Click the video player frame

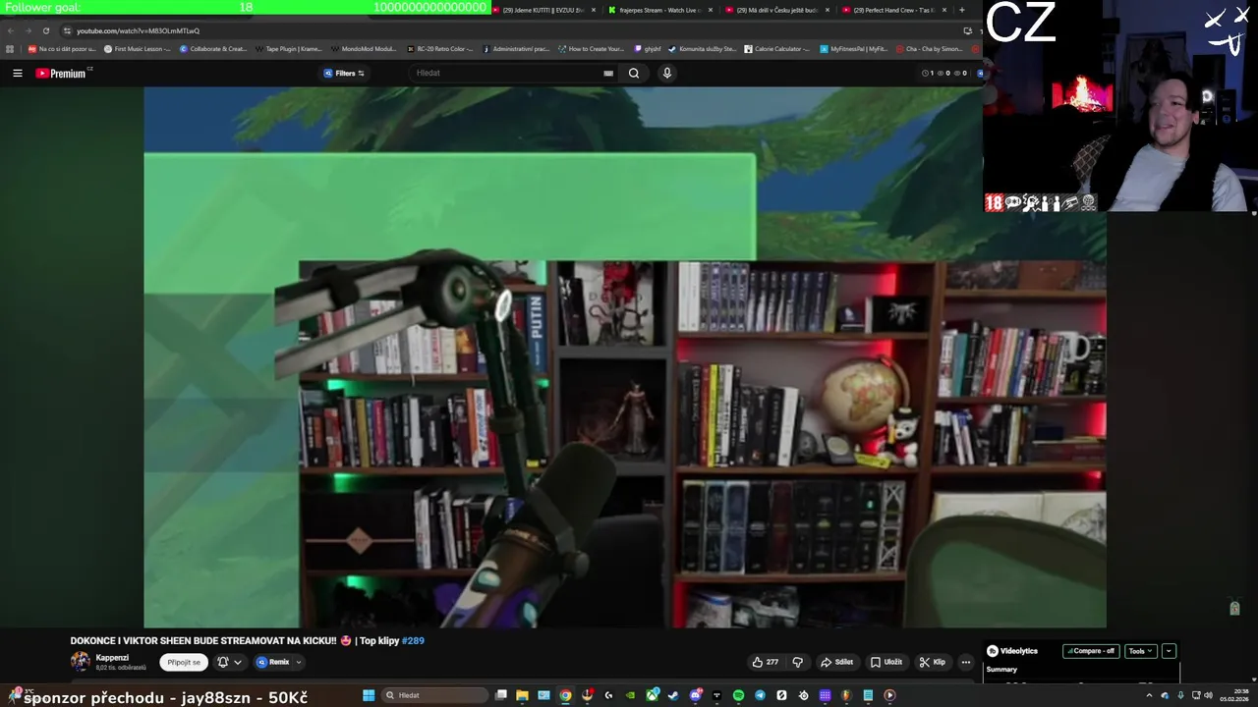[x=625, y=356]
